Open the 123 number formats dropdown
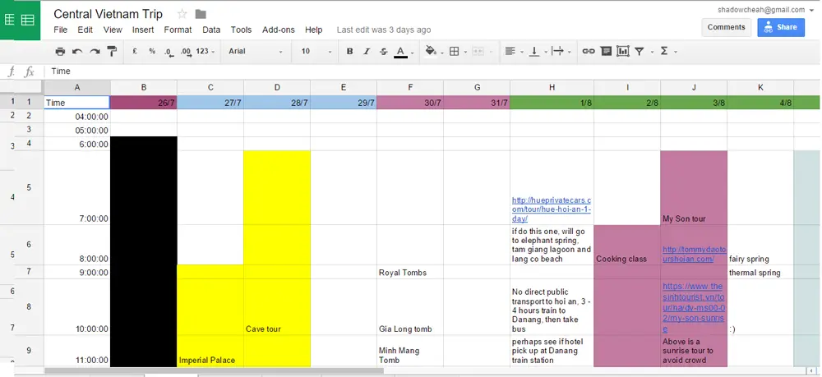 coord(205,51)
